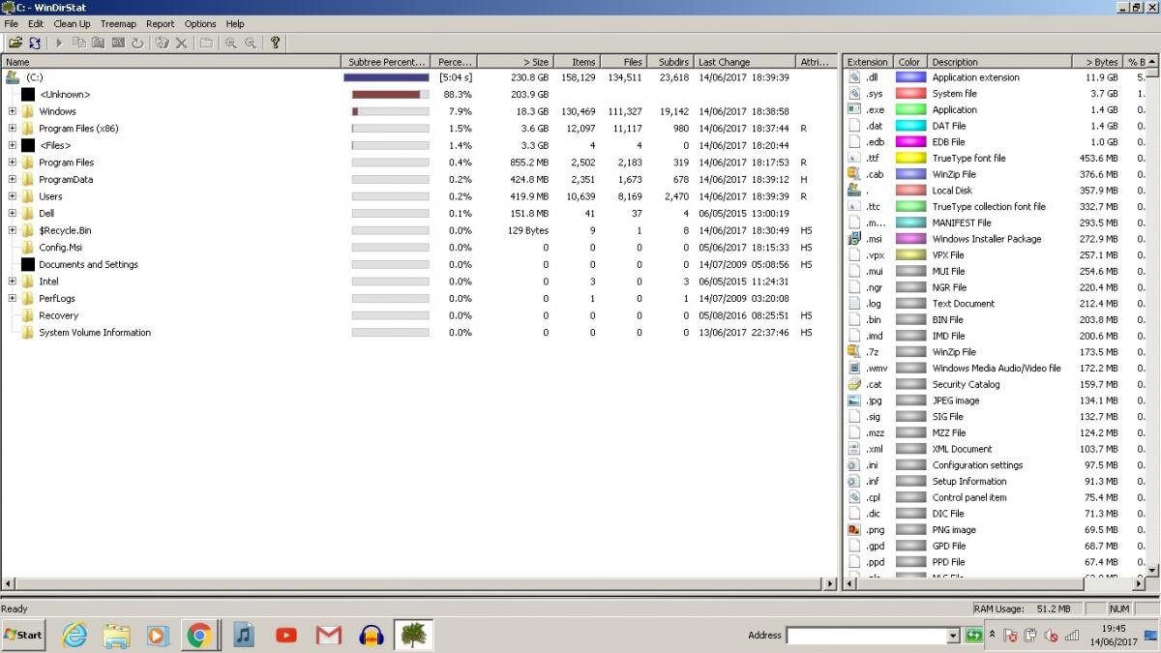This screenshot has height=653, width=1161.
Task: Expand the ProgramData folder node
Action: (13, 180)
